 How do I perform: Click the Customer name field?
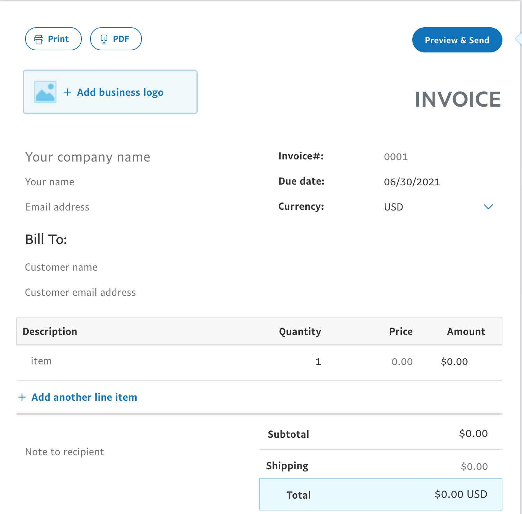point(61,267)
